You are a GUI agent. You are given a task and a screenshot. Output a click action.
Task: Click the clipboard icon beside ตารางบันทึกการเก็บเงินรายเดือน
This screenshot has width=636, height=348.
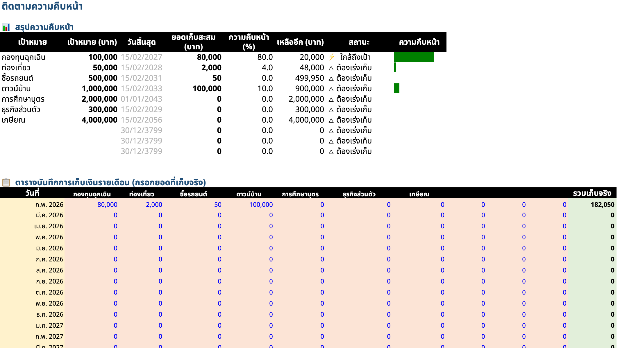point(6,182)
